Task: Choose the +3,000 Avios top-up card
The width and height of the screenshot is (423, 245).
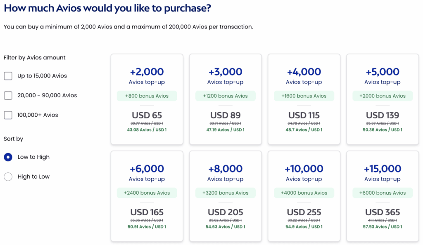Action: tap(225, 76)
